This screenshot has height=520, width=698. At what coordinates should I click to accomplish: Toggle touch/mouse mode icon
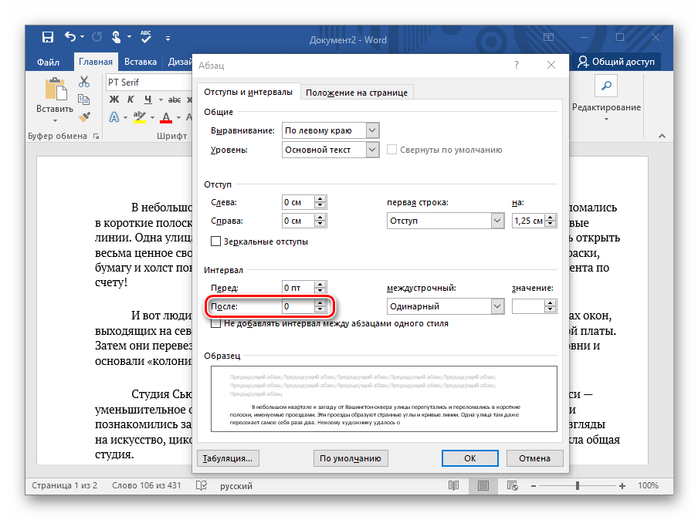click(x=116, y=37)
